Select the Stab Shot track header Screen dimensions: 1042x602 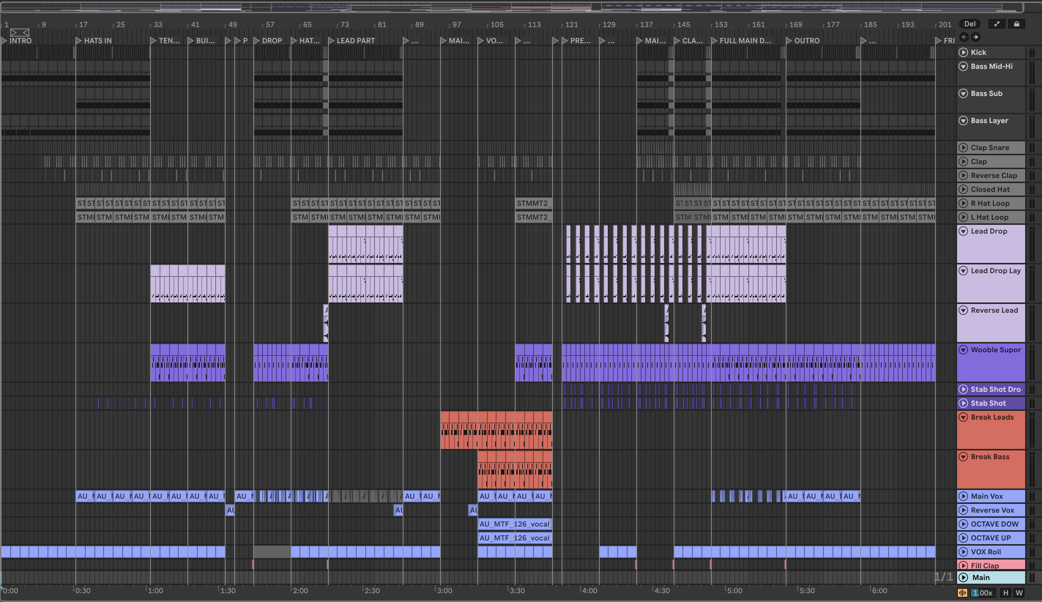point(992,403)
